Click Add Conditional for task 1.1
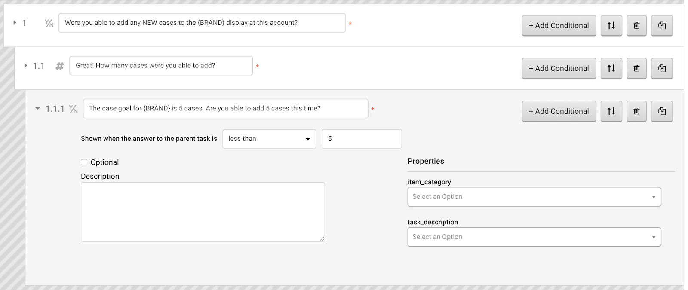This screenshot has width=688, height=290. click(559, 68)
